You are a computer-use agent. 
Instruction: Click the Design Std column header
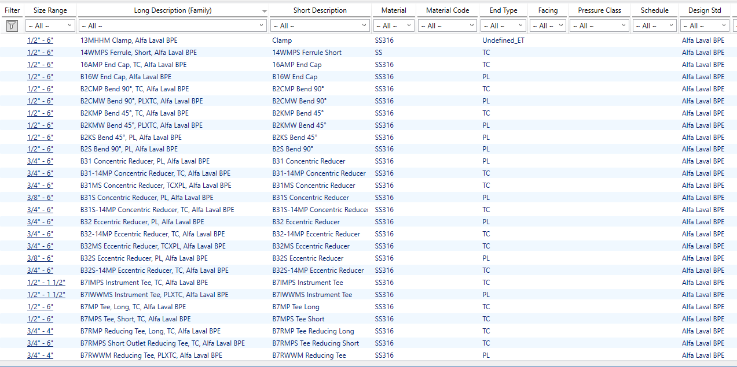(x=705, y=10)
